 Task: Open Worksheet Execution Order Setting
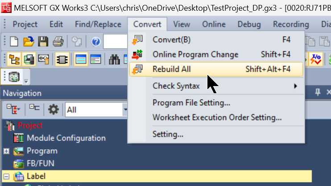[216, 117]
